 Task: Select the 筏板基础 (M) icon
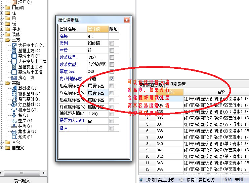tap(14, 94)
